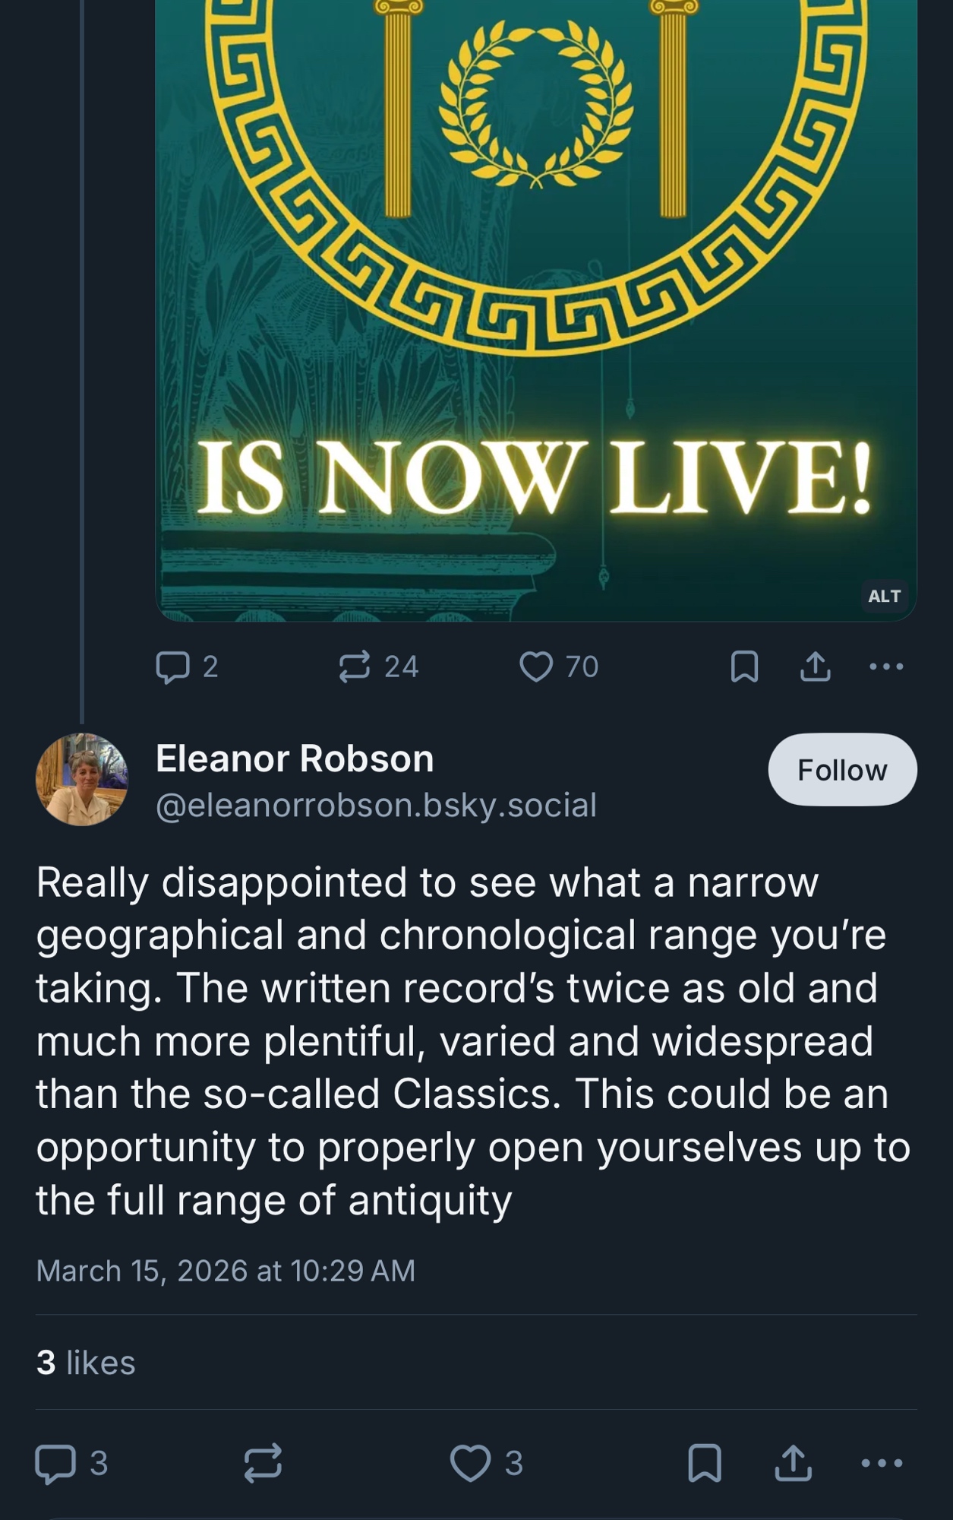Show the list of 3 likes
Screen dimensions: 953x1520
tap(86, 1363)
